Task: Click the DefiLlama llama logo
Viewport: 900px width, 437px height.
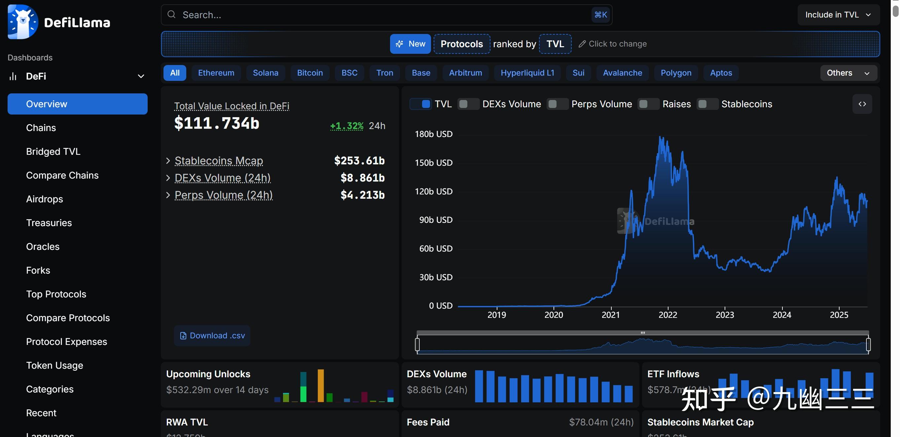Action: coord(23,22)
